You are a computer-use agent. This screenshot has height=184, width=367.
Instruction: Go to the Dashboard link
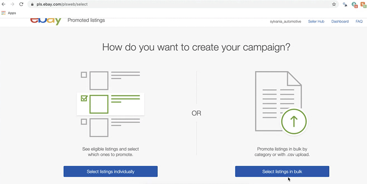pyautogui.click(x=340, y=21)
